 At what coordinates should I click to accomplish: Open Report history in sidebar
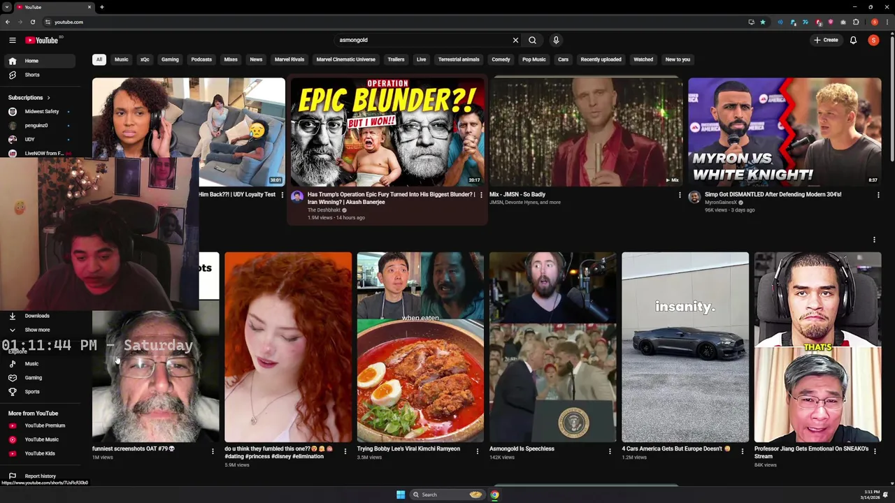tap(38, 476)
